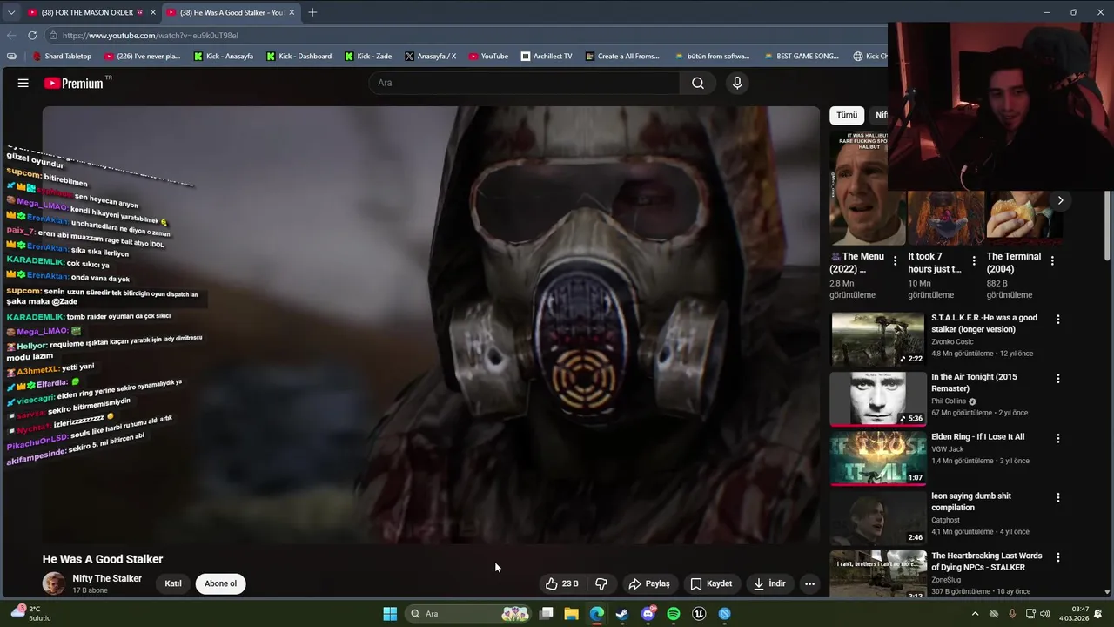Switch to FOR THE MASON ORDER tab
This screenshot has width=1114, height=627.
(x=91, y=12)
